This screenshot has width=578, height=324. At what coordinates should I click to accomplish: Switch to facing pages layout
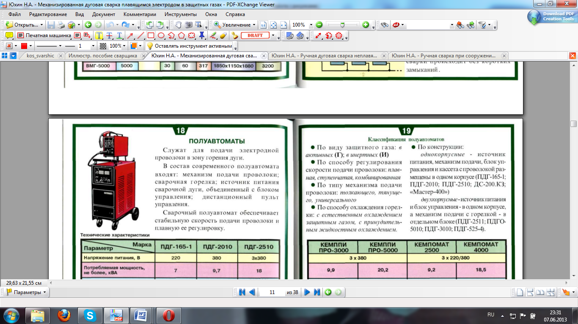[540, 292]
